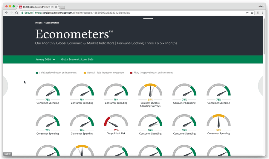Image resolution: width=269 pixels, height=159 pixels.
Task: Close the CNR Econometers Preview tab
Action: point(56,7)
